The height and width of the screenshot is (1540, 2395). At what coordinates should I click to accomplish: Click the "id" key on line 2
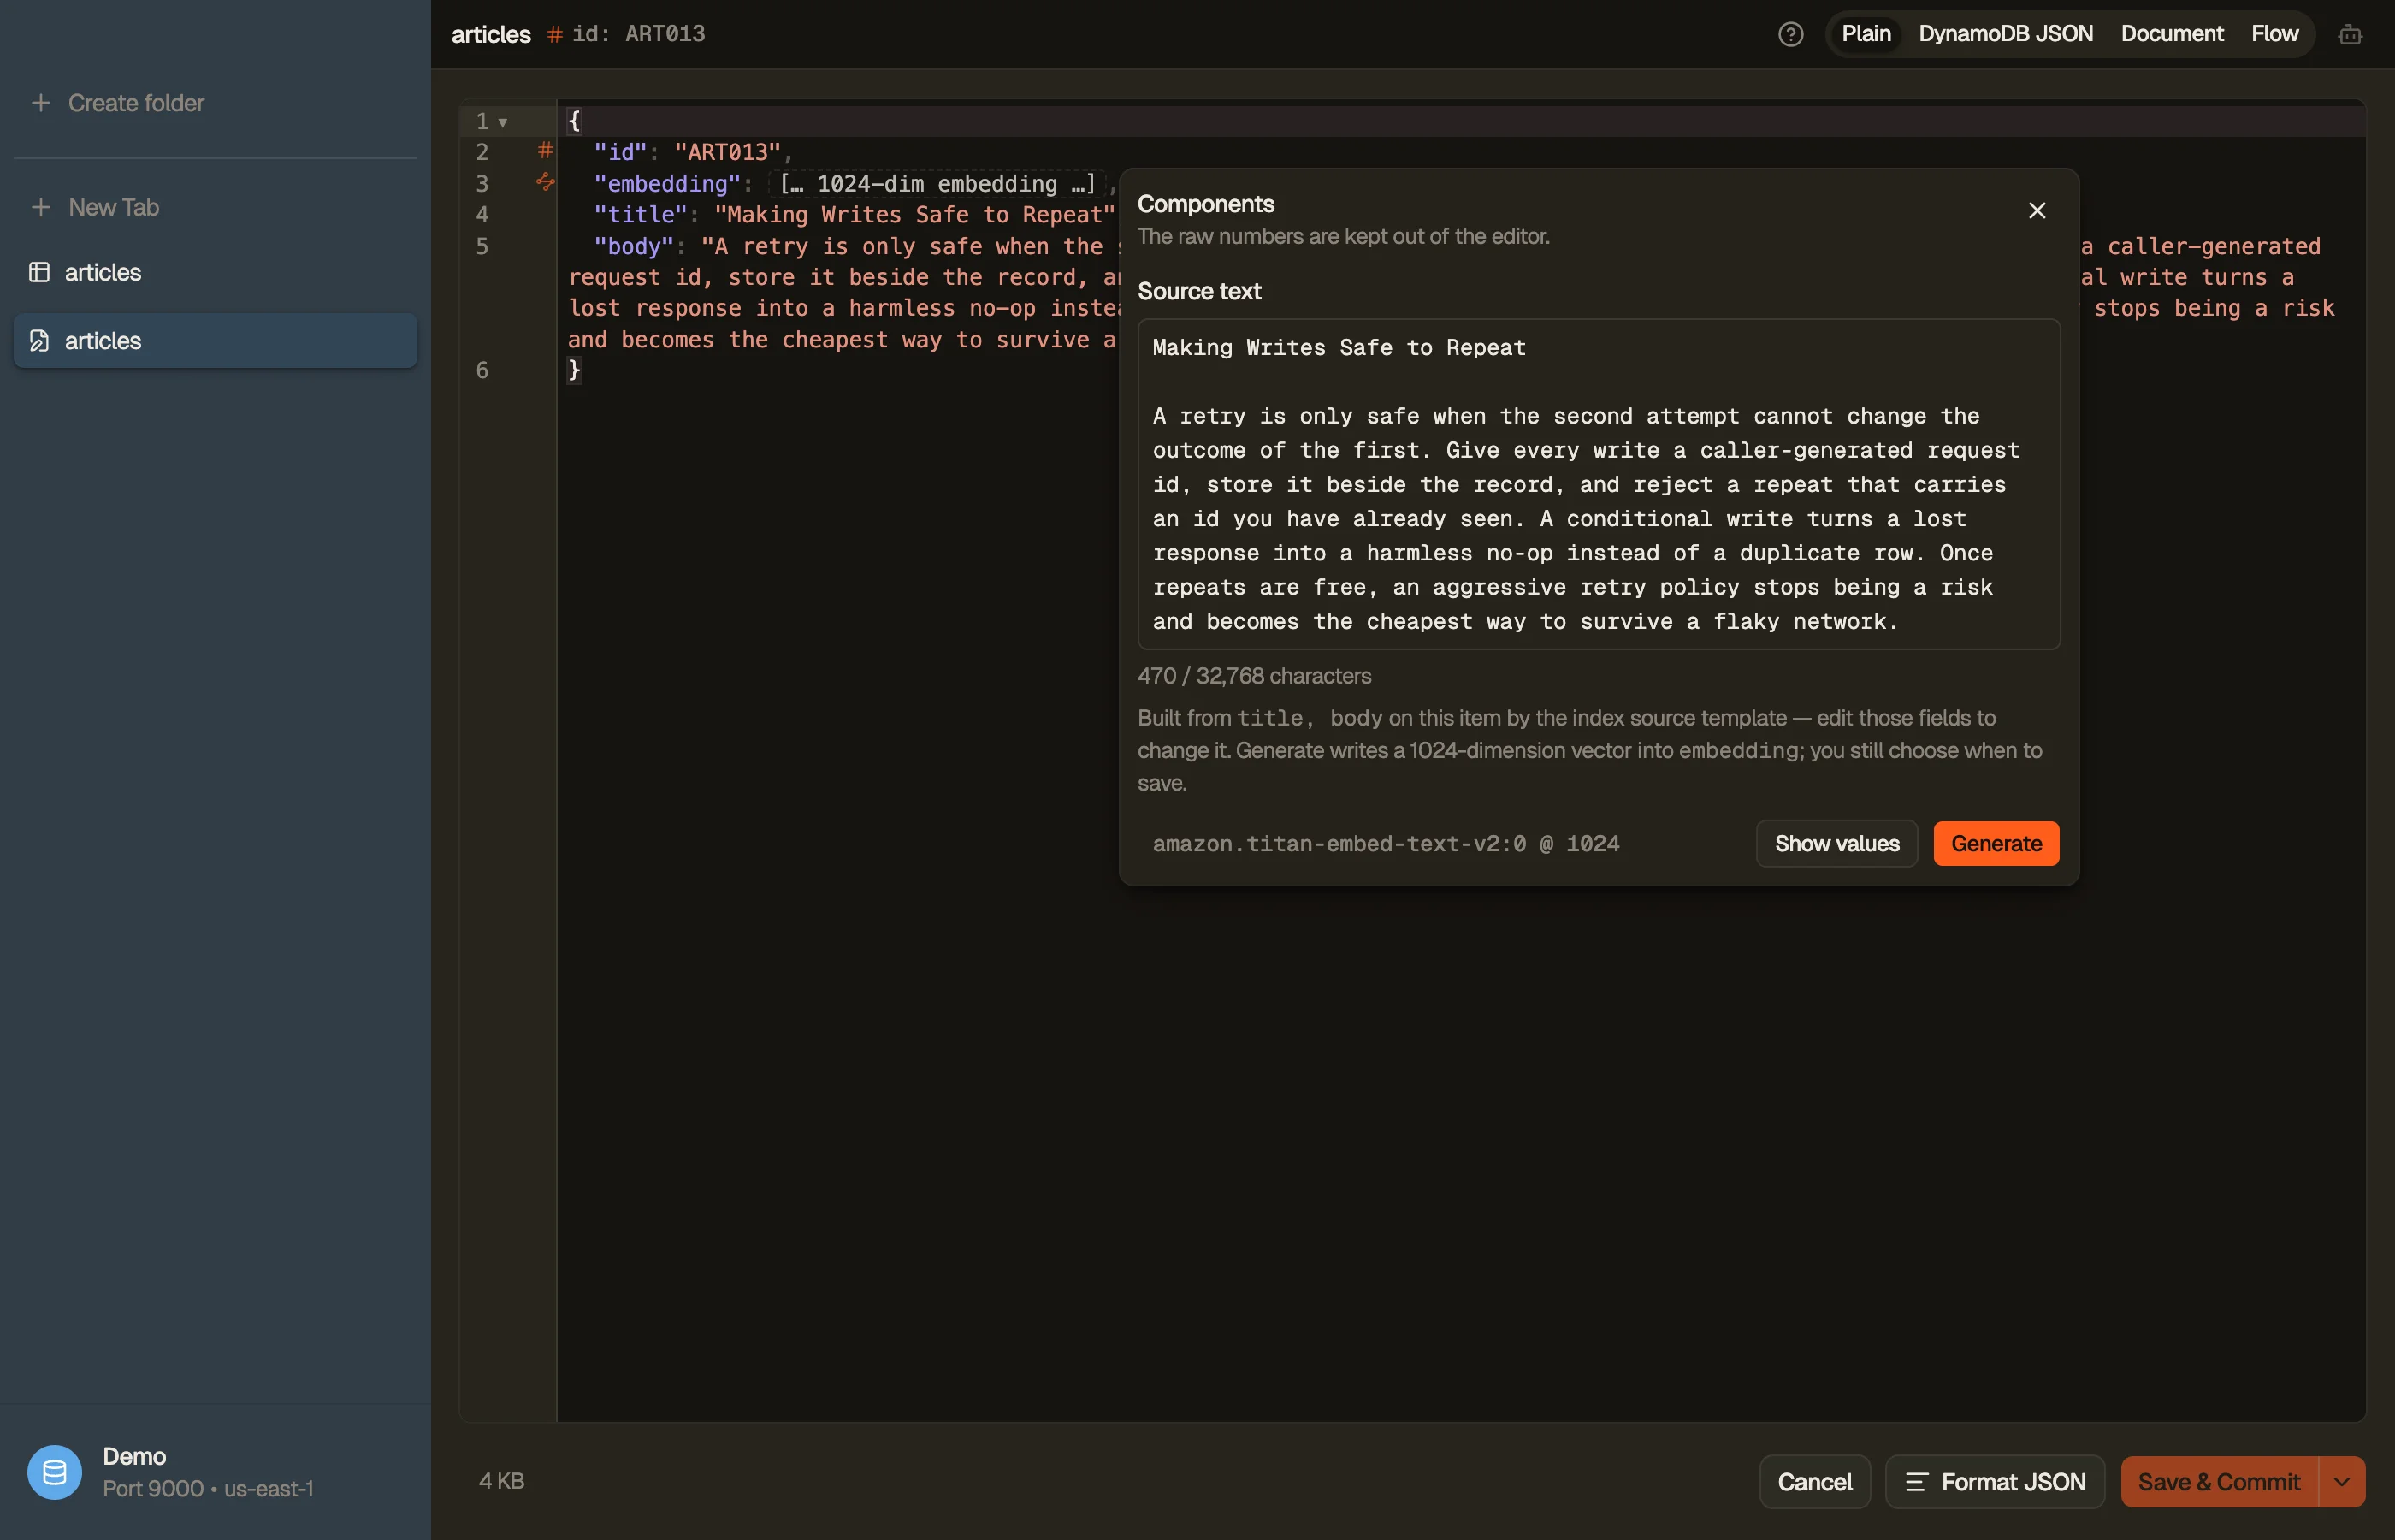point(621,152)
